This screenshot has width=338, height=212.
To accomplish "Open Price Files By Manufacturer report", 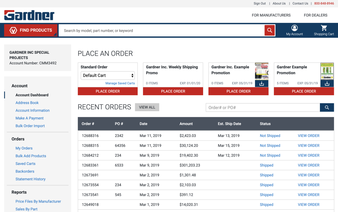I will 38,201.
